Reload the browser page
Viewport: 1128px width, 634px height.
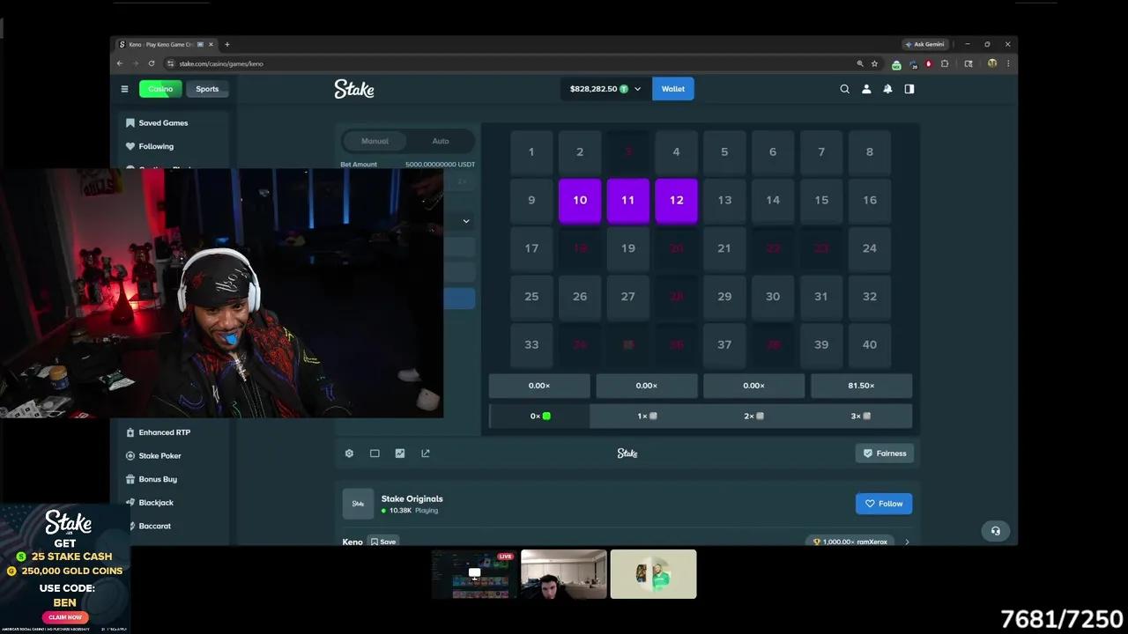152,63
